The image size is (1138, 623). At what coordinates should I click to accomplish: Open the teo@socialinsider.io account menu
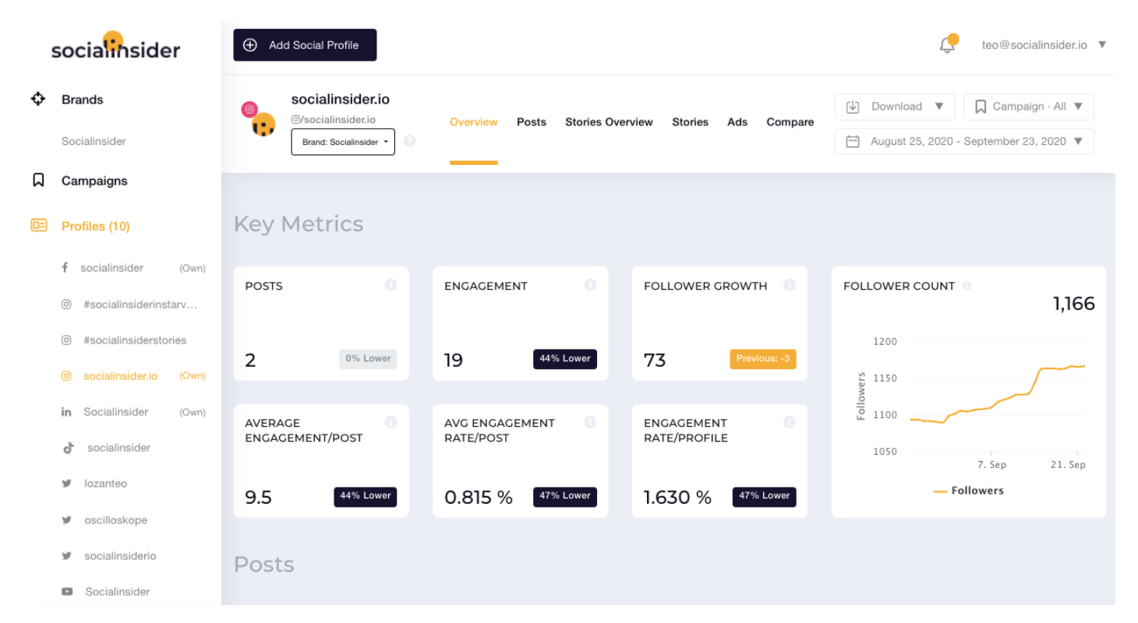click(x=1044, y=44)
